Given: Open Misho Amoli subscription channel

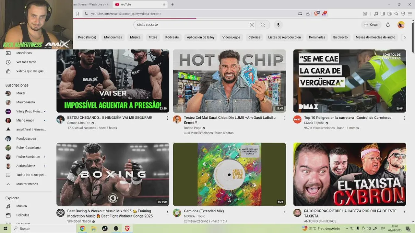Looking at the screenshot, I should click(x=26, y=120).
